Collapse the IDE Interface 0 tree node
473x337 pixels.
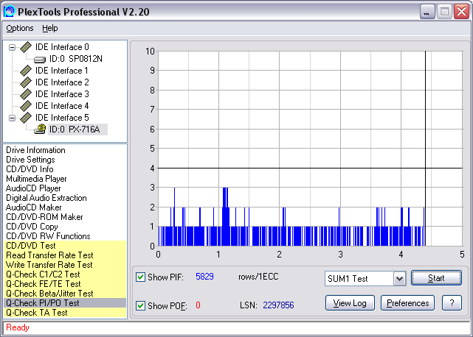coord(12,47)
